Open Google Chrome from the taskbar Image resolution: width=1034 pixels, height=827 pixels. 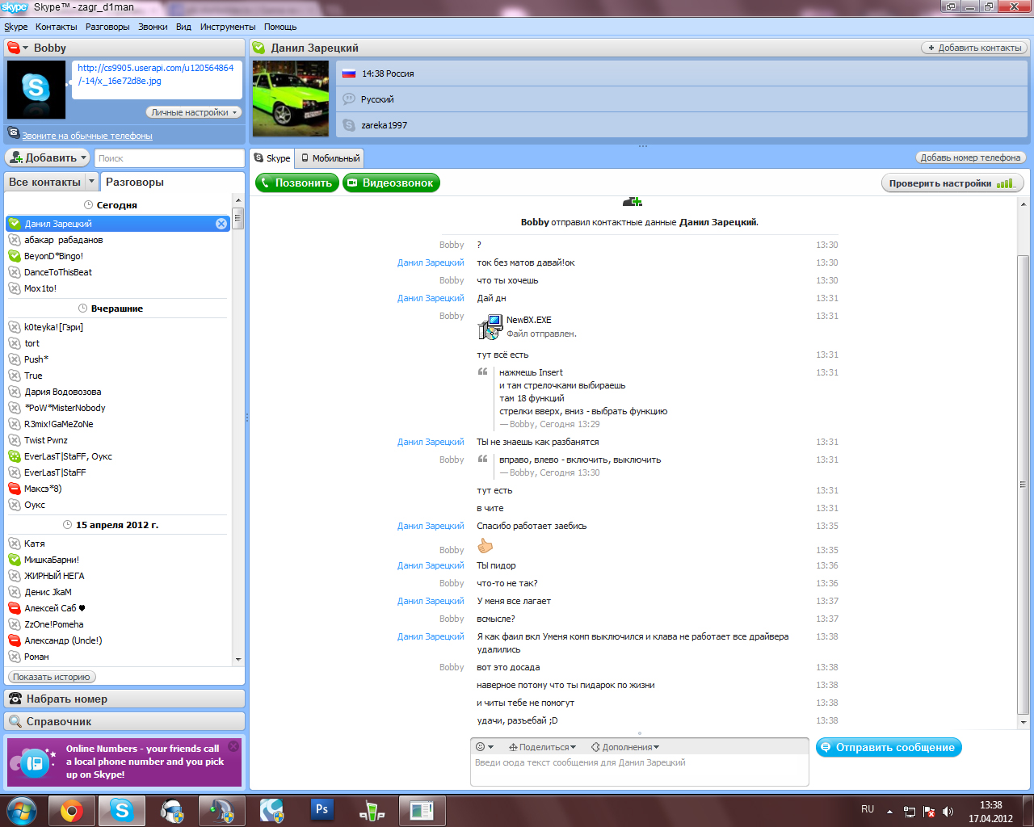(71, 810)
